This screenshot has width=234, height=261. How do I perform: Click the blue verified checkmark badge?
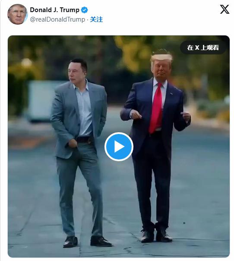pyautogui.click(x=84, y=10)
